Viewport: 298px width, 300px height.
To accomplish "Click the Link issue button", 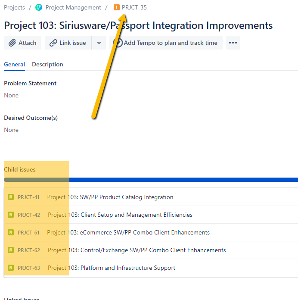I will pos(68,43).
